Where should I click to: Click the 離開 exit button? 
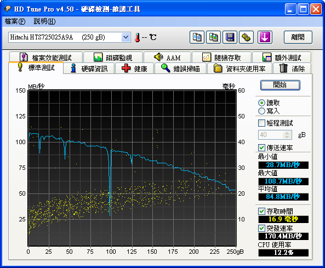coord(298,37)
